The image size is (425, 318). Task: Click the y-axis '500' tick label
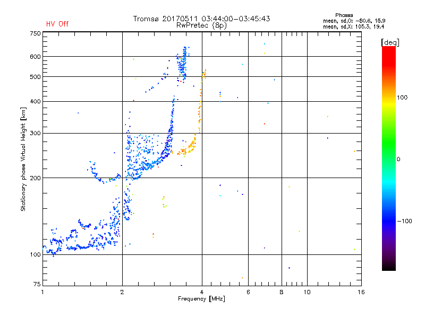(35, 77)
